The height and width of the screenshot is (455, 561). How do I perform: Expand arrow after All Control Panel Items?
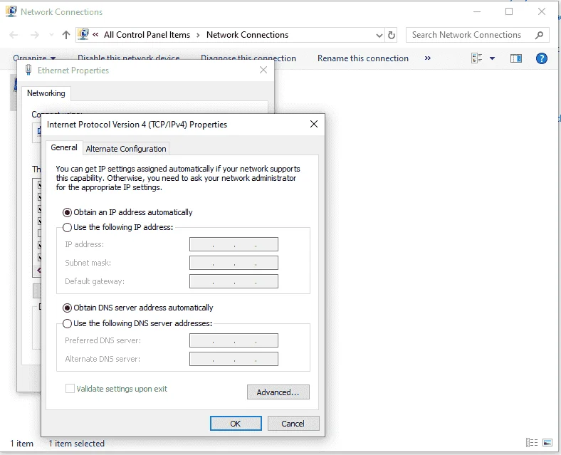tap(198, 35)
